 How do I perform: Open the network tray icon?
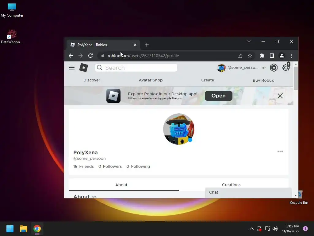pos(267,229)
